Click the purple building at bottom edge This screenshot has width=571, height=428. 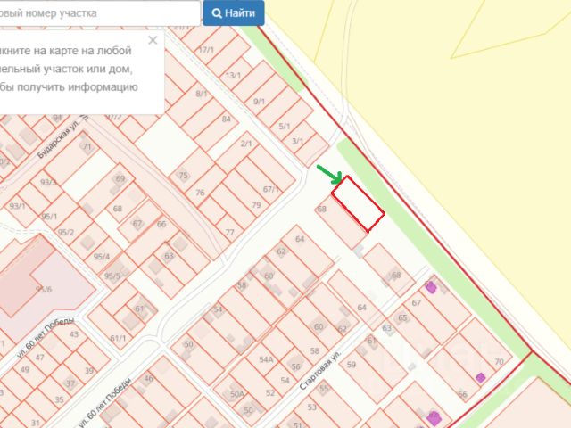[x=434, y=418]
